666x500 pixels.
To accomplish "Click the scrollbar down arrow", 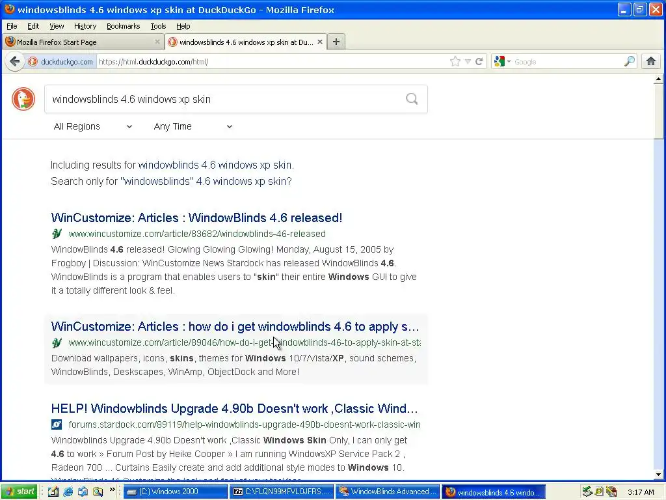I will (x=658, y=475).
